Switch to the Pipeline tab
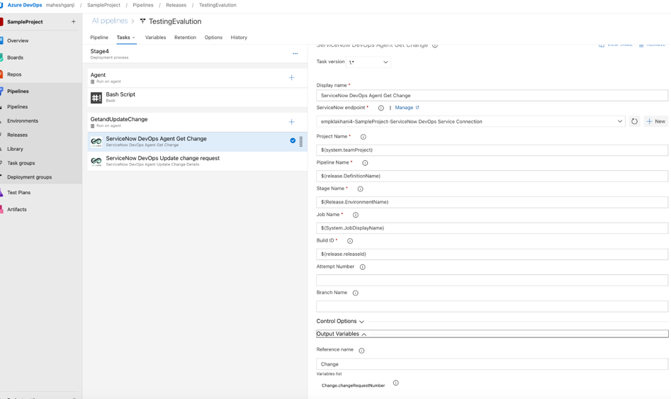 tap(99, 38)
